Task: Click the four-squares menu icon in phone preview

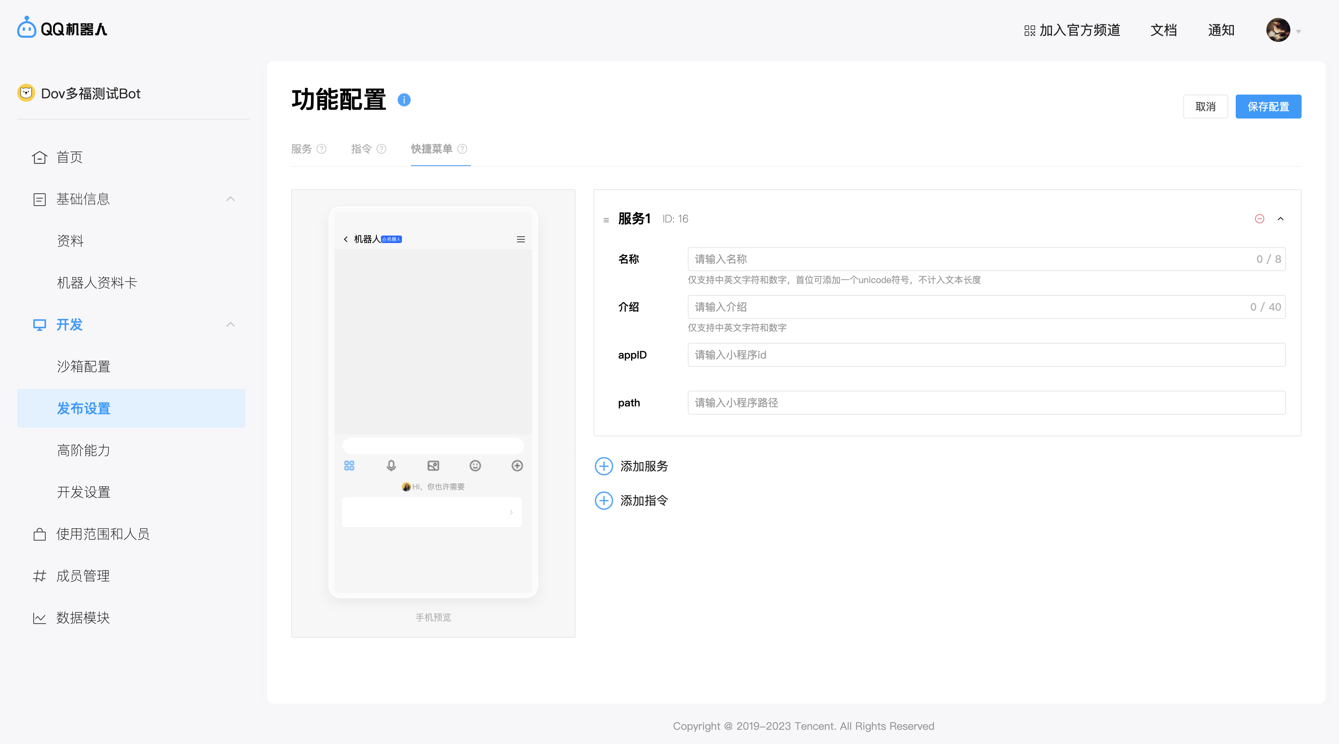Action: 349,466
